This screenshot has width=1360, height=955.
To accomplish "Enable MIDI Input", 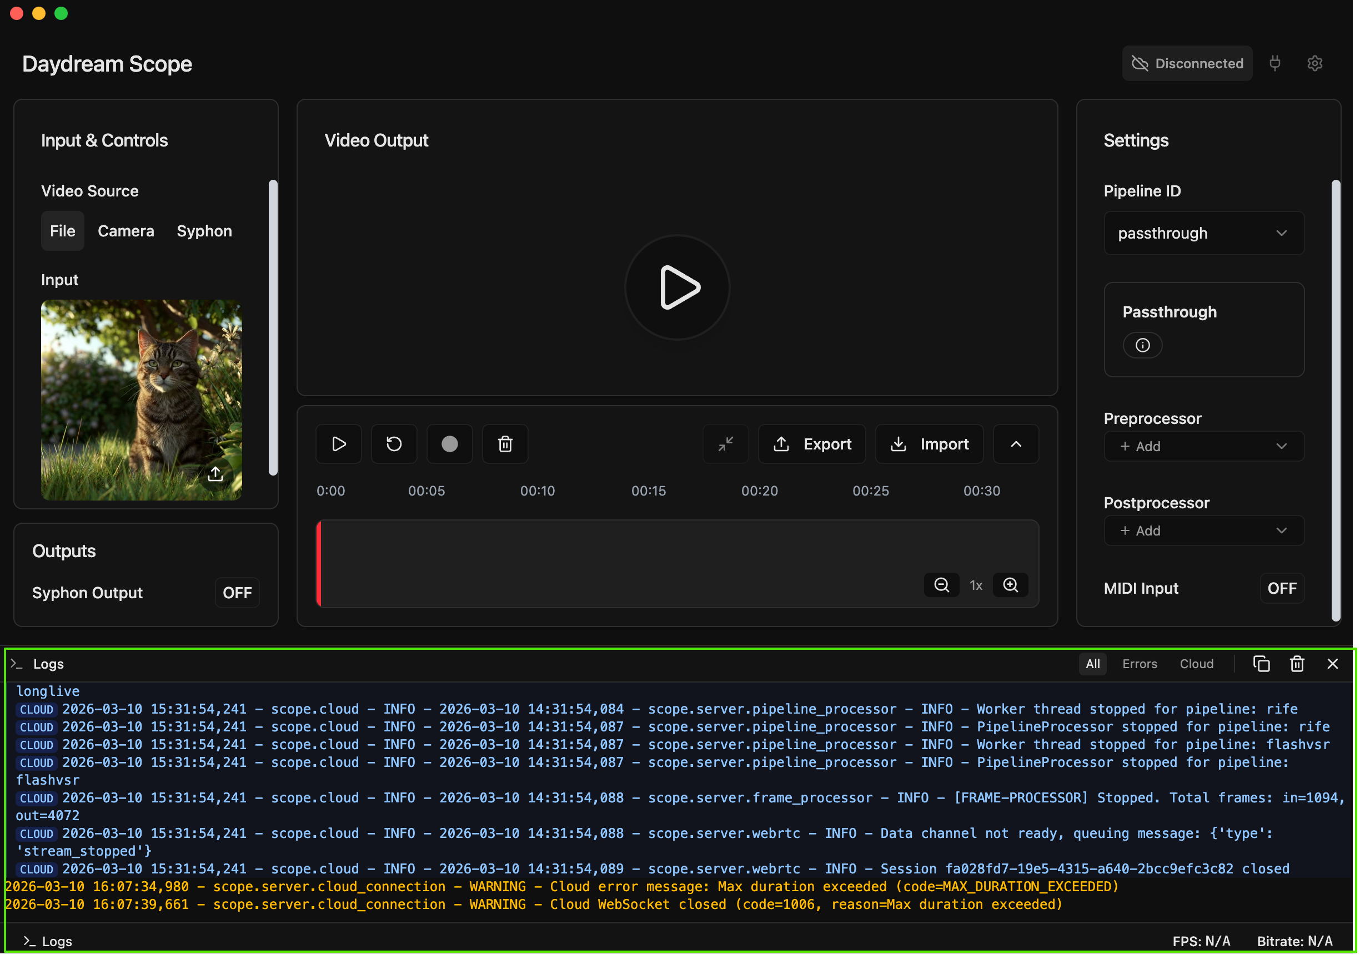I will (x=1282, y=588).
